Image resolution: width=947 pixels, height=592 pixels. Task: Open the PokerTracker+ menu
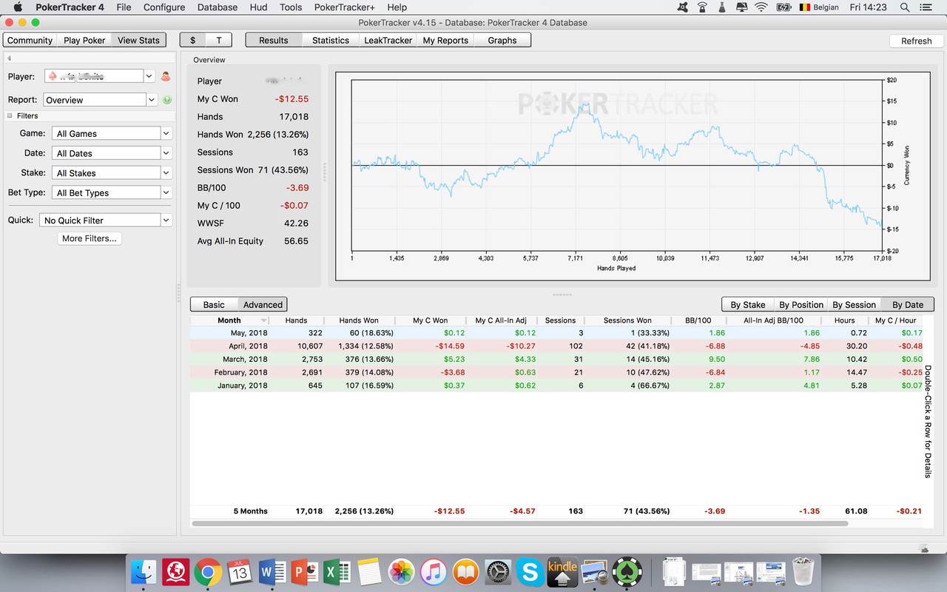344,7
